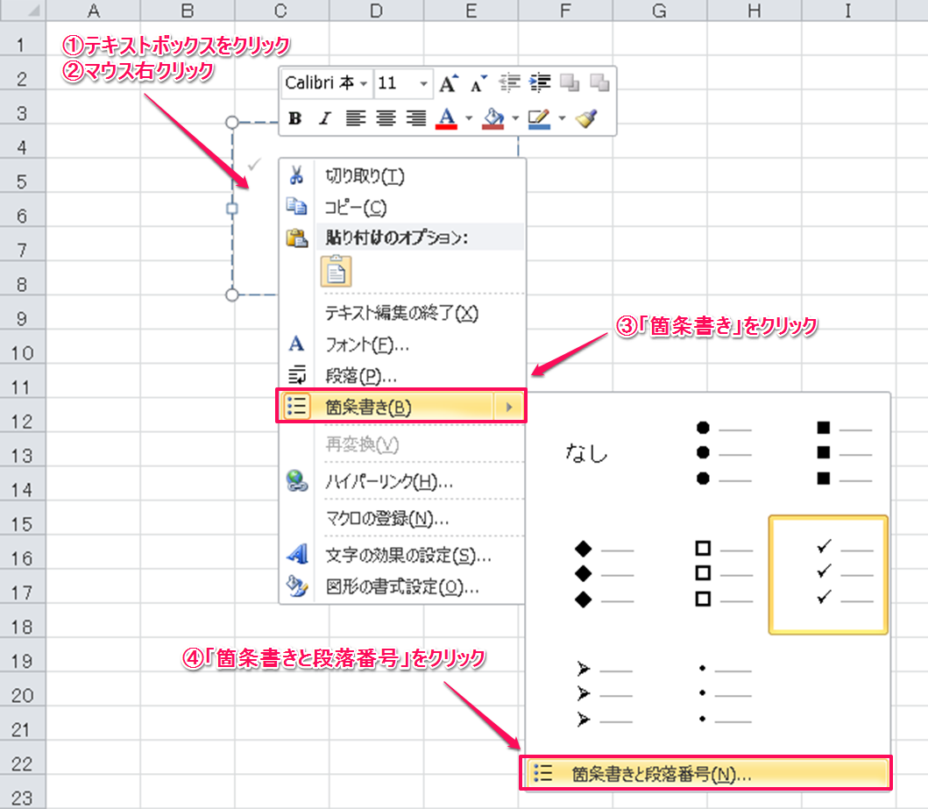This screenshot has height=809, width=928.
Task: Click the Increase Font Size icon
Action: (449, 84)
